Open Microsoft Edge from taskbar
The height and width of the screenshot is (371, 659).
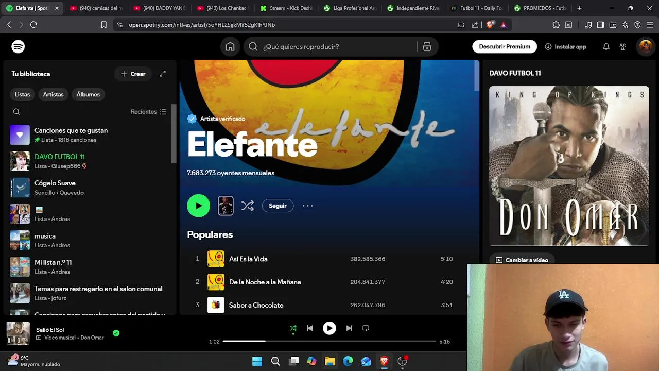tap(348, 361)
